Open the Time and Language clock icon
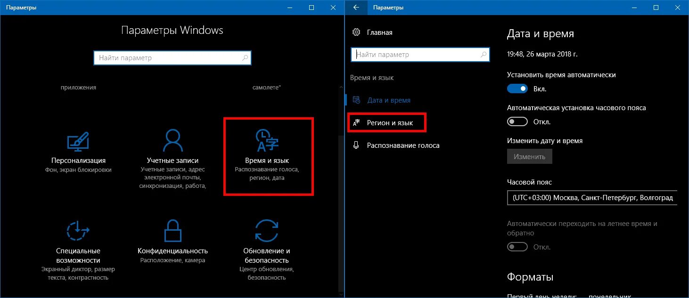The width and height of the screenshot is (689, 298). pyautogui.click(x=267, y=140)
